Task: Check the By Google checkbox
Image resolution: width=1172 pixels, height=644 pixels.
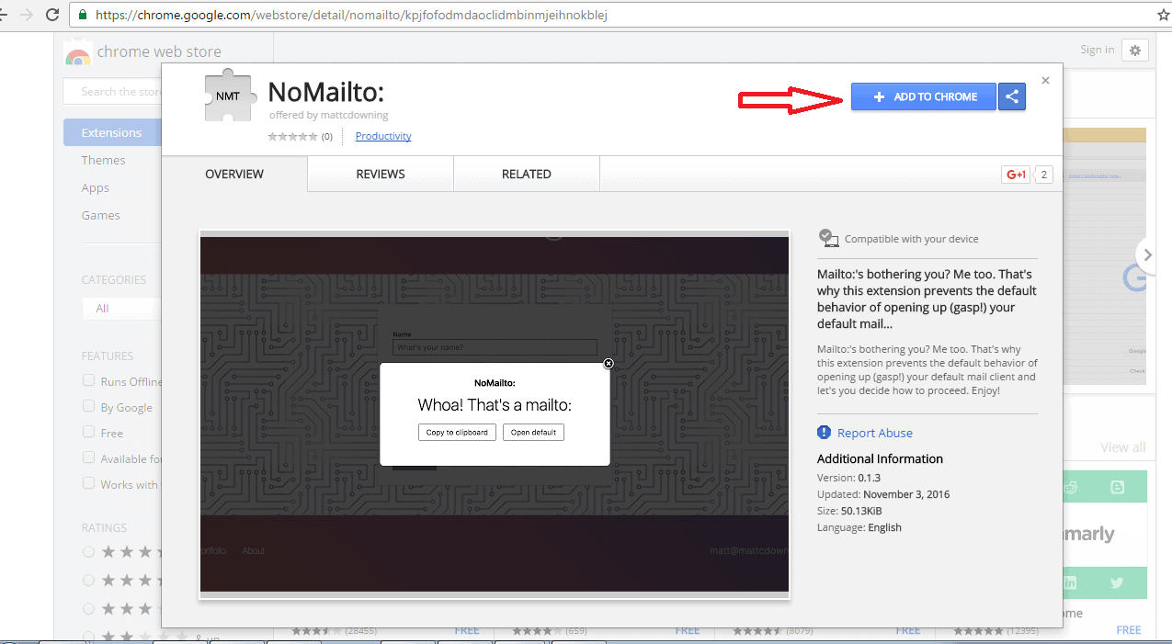Action: (x=89, y=406)
